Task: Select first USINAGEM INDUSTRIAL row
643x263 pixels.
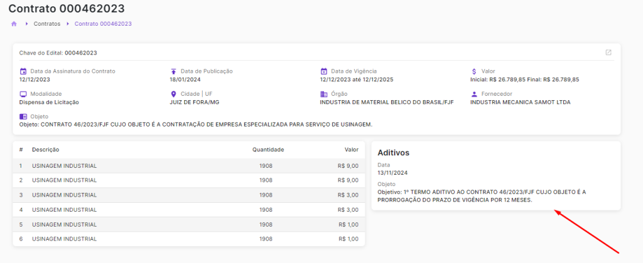Action: [64, 166]
